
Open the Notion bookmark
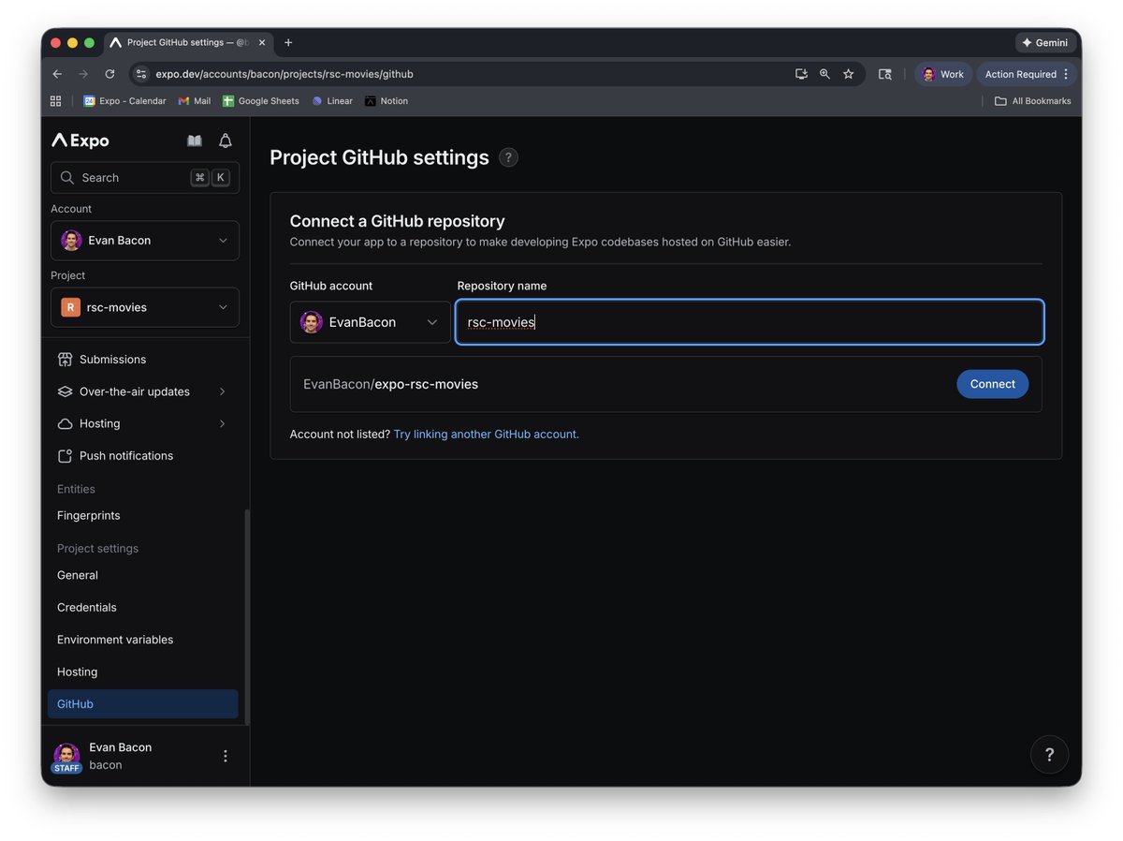386,101
